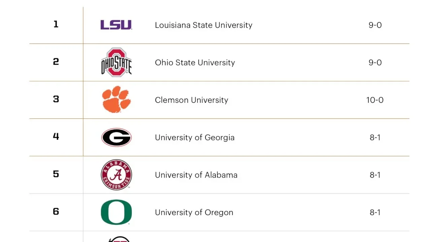Click rank number 3
The height and width of the screenshot is (242, 431).
(x=56, y=99)
